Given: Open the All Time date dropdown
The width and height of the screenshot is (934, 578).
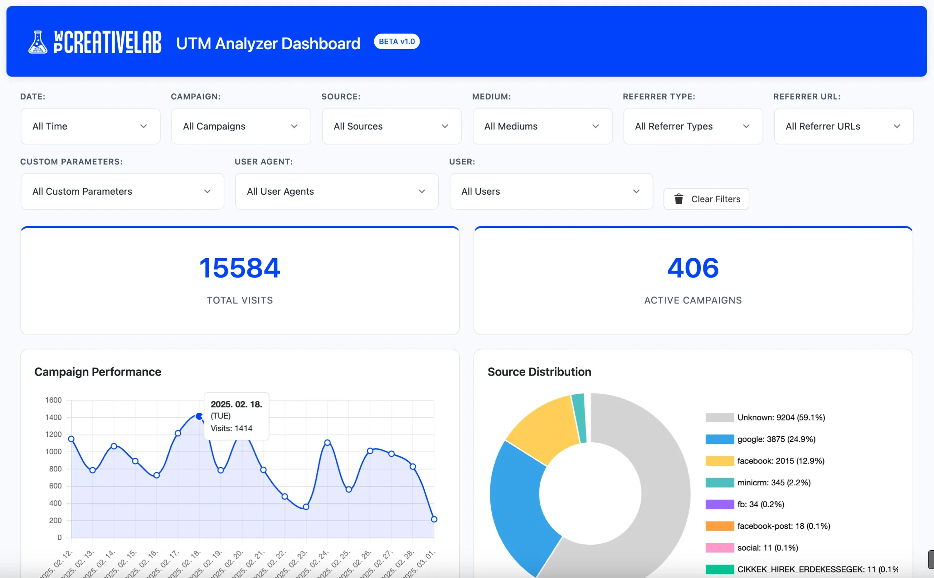Looking at the screenshot, I should click(x=90, y=126).
